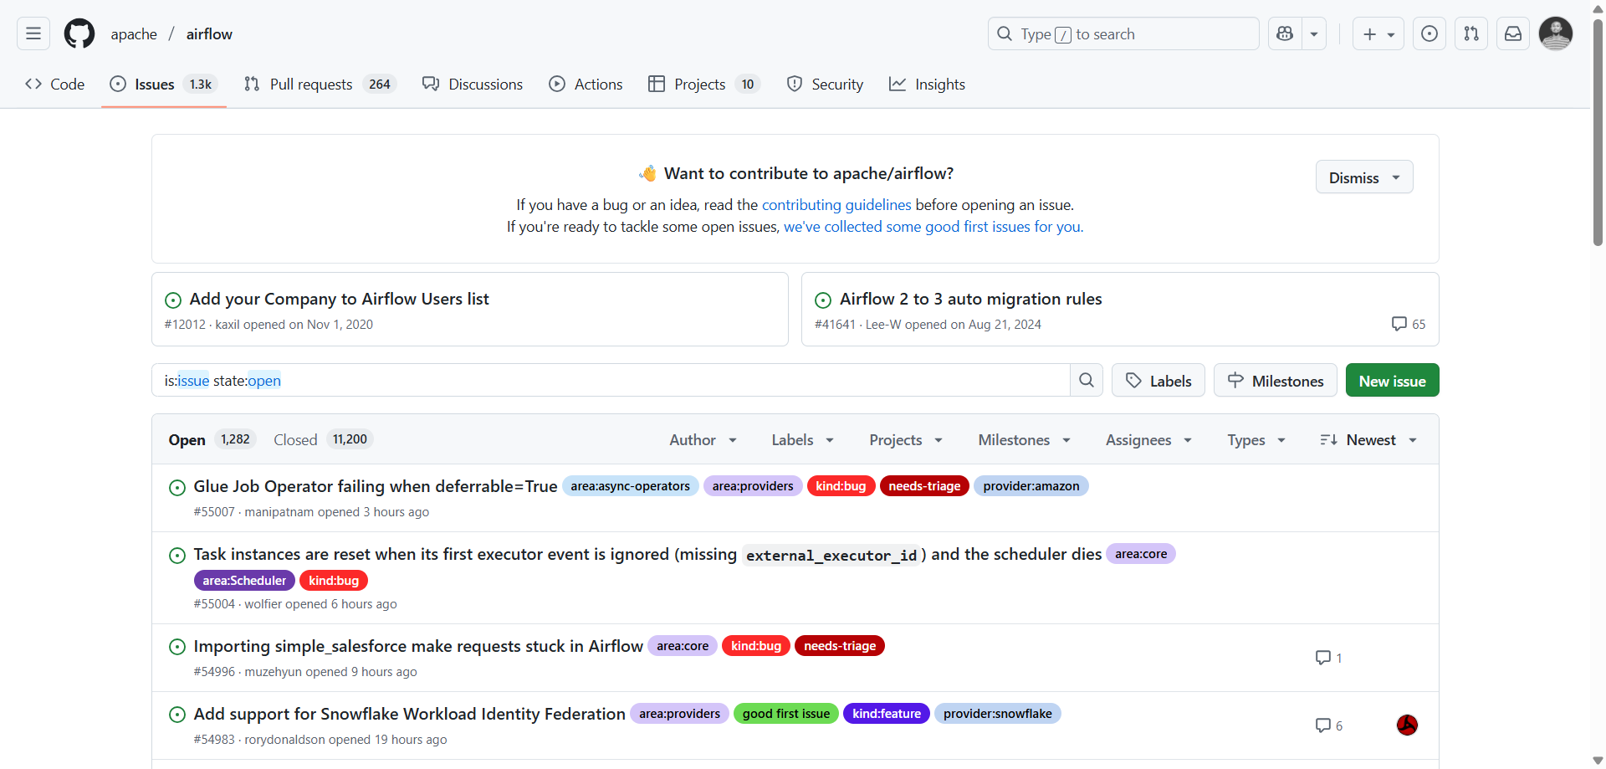
Task: Open the Newest sort dropdown
Action: pyautogui.click(x=1368, y=440)
